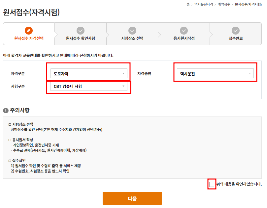Click the 위의 내용을 확인하였습니다 label text
Screen dimensions: 267x208
pyautogui.click(x=239, y=184)
